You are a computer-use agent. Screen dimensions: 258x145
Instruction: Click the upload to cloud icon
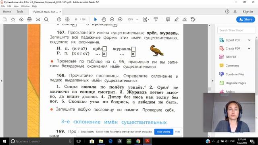tap(21, 19)
